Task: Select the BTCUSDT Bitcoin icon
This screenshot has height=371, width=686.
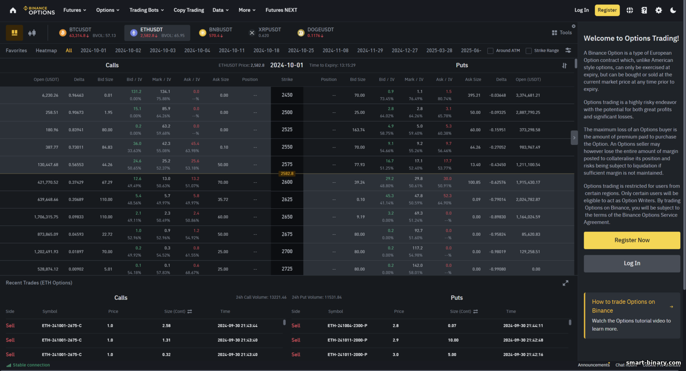Action: [x=63, y=33]
